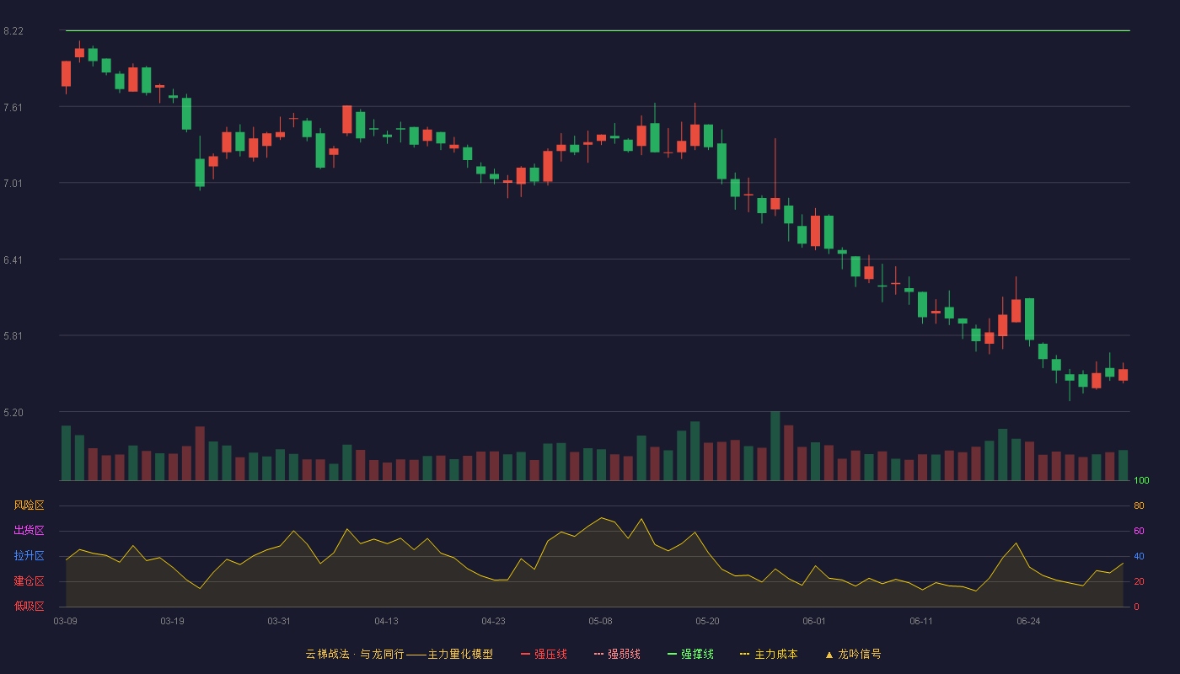Select the 04-13 date label

(x=386, y=621)
